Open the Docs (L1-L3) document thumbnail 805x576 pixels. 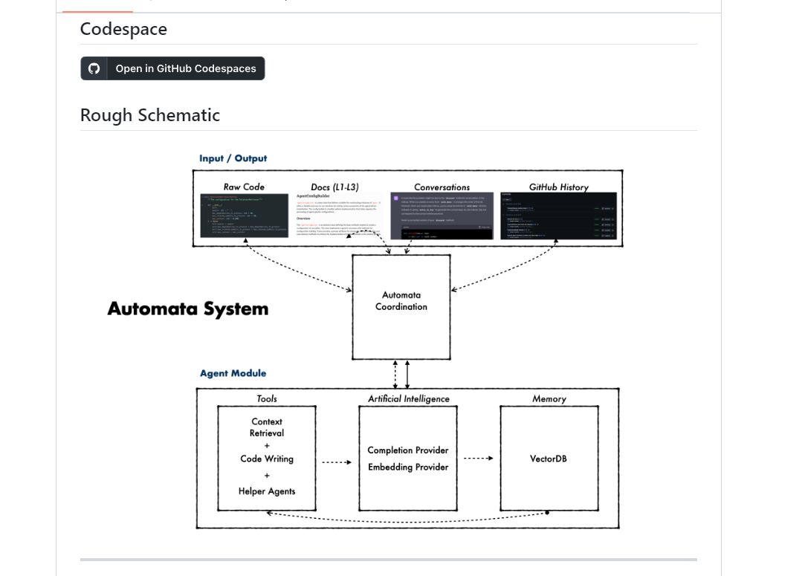(339, 216)
